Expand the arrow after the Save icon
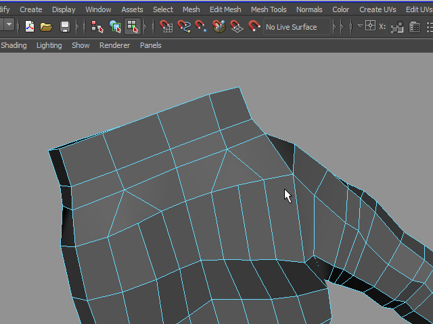The width and height of the screenshot is (433, 324). (x=78, y=27)
